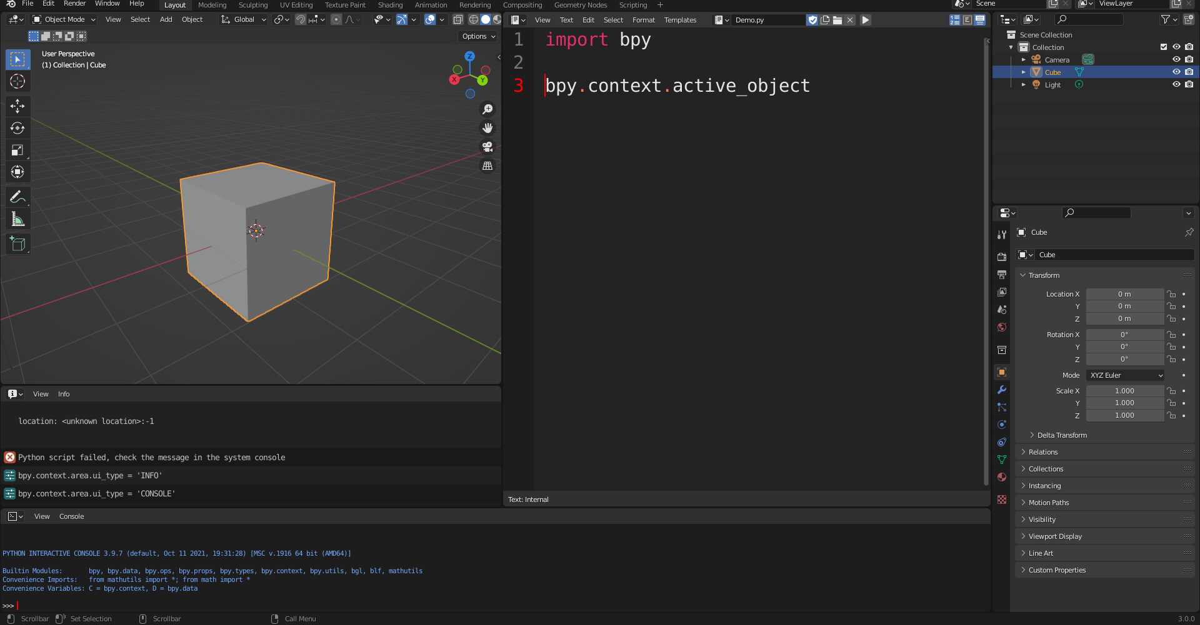Image resolution: width=1200 pixels, height=625 pixels.
Task: Switch to the Scripting workspace tab
Action: 632,5
